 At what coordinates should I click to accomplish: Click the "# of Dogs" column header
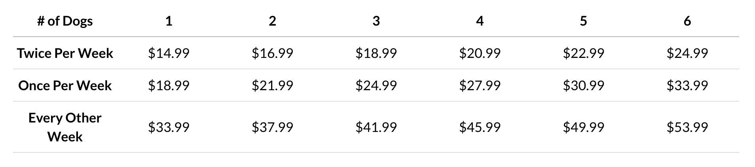(x=65, y=21)
